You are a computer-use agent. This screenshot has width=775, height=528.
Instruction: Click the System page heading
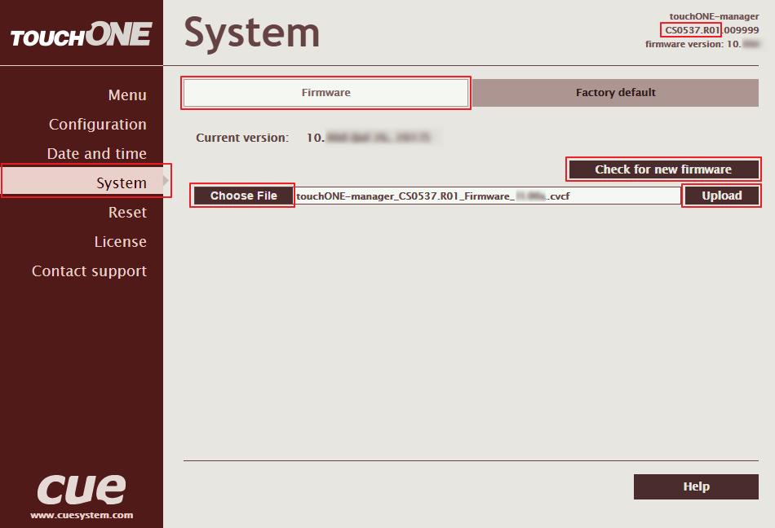(251, 33)
